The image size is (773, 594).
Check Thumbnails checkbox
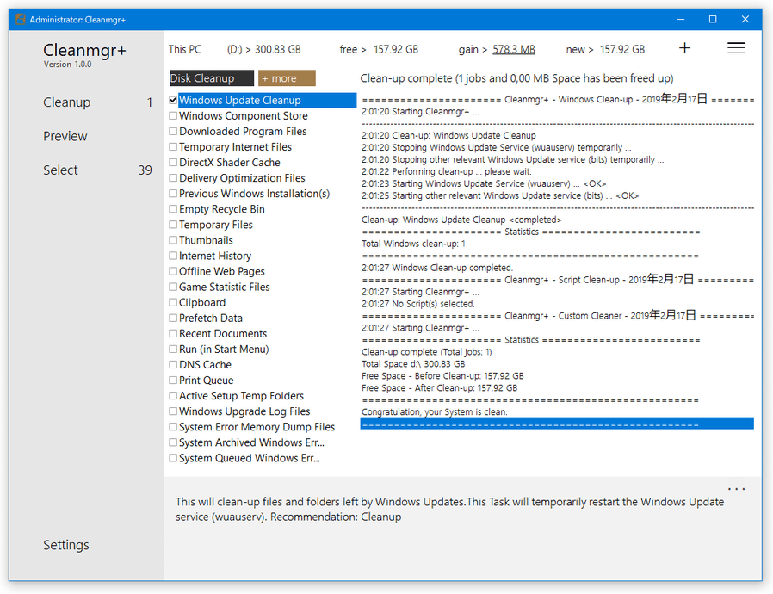tap(173, 240)
